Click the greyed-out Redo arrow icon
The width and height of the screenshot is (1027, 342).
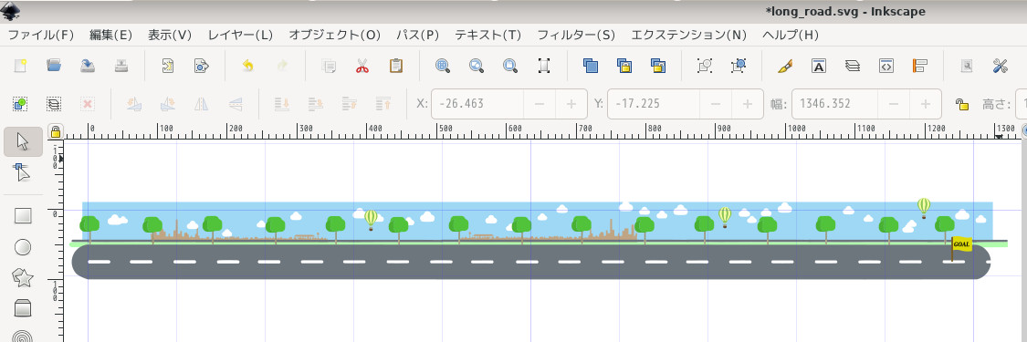click(282, 66)
